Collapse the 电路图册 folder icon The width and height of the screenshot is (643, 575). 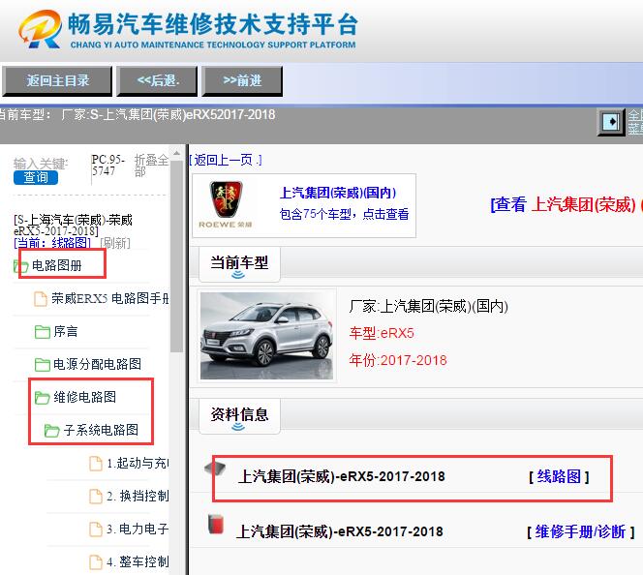click(20, 266)
